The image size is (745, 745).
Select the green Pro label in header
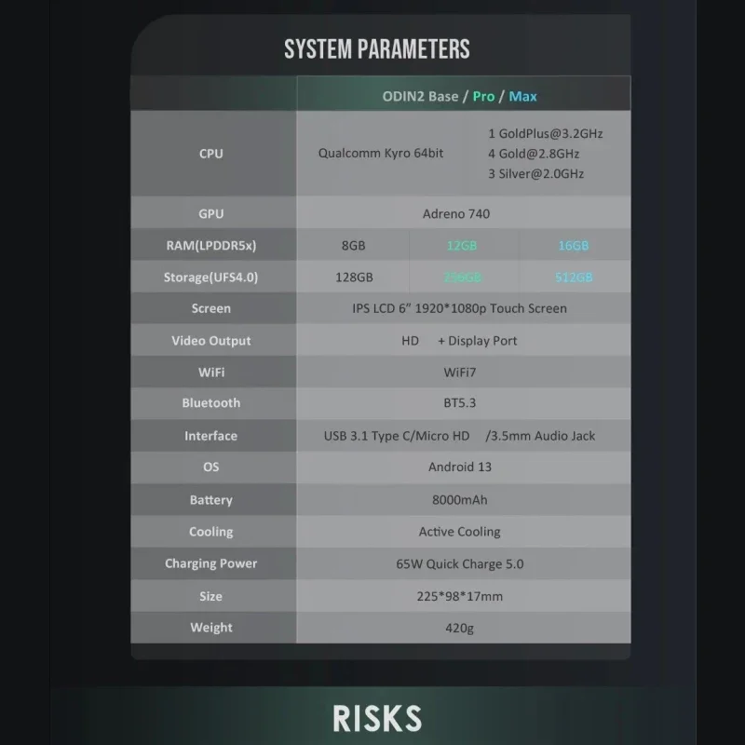483,96
